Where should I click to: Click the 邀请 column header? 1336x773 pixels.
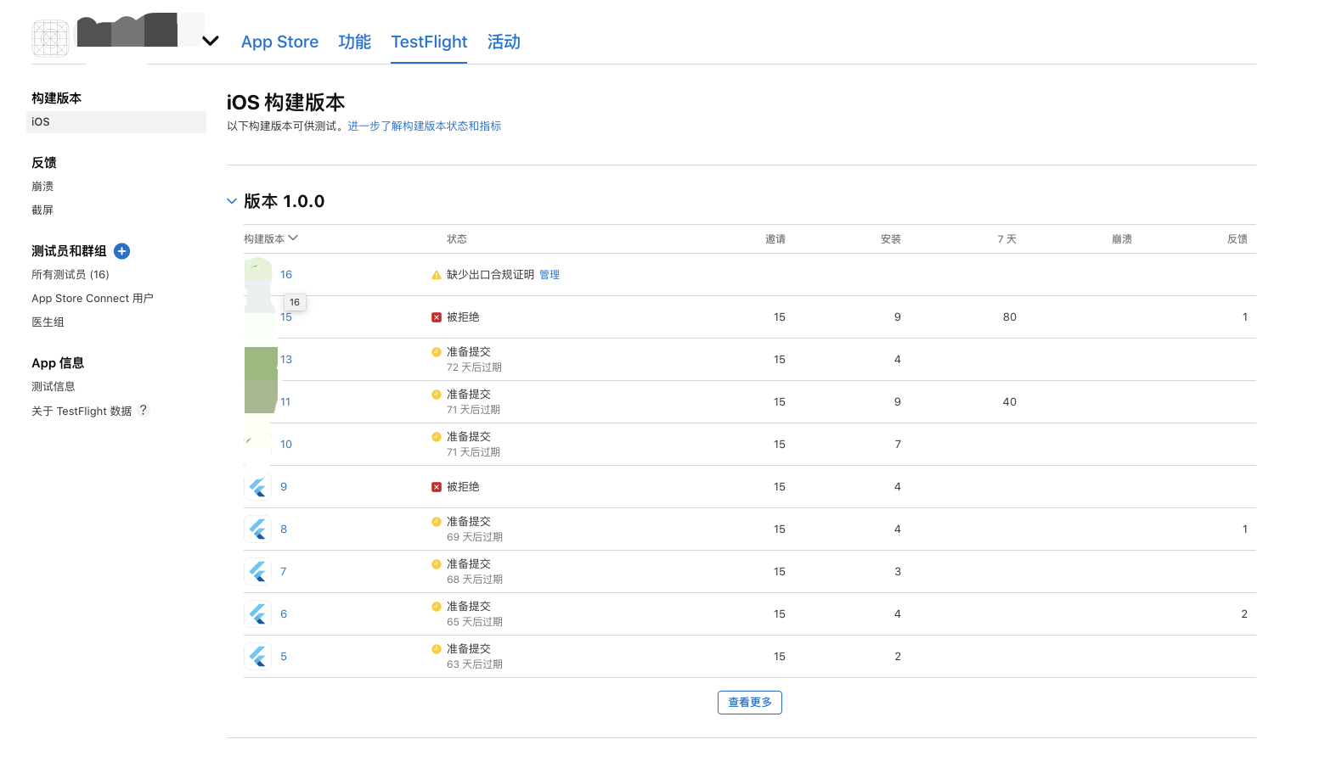coord(775,239)
